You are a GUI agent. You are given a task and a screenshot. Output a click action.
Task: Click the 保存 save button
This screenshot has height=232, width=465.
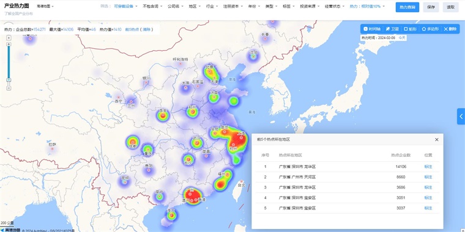(x=431, y=7)
